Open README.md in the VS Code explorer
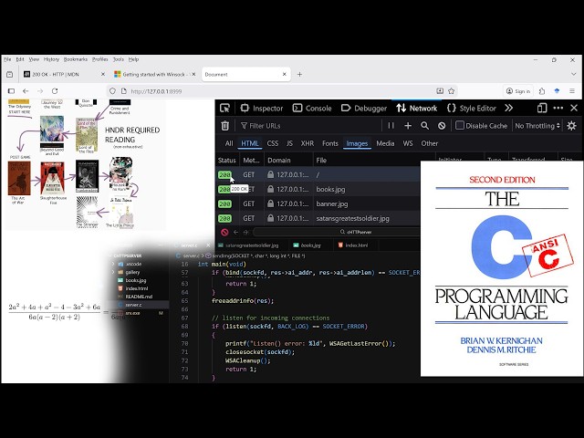 tap(139, 297)
